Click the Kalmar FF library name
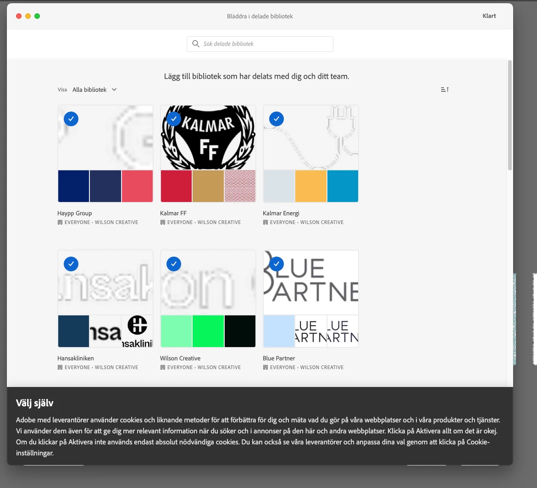 coord(173,213)
